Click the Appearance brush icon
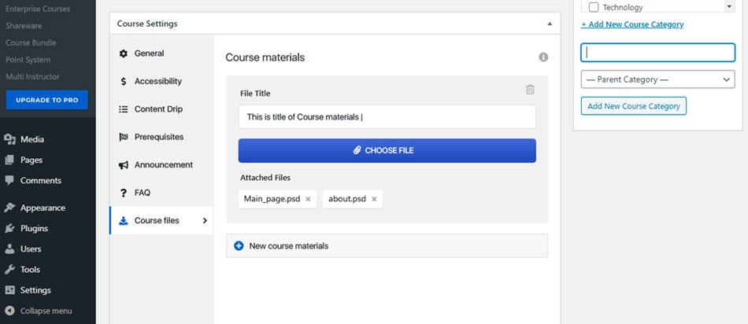The width and height of the screenshot is (748, 324). (x=9, y=208)
